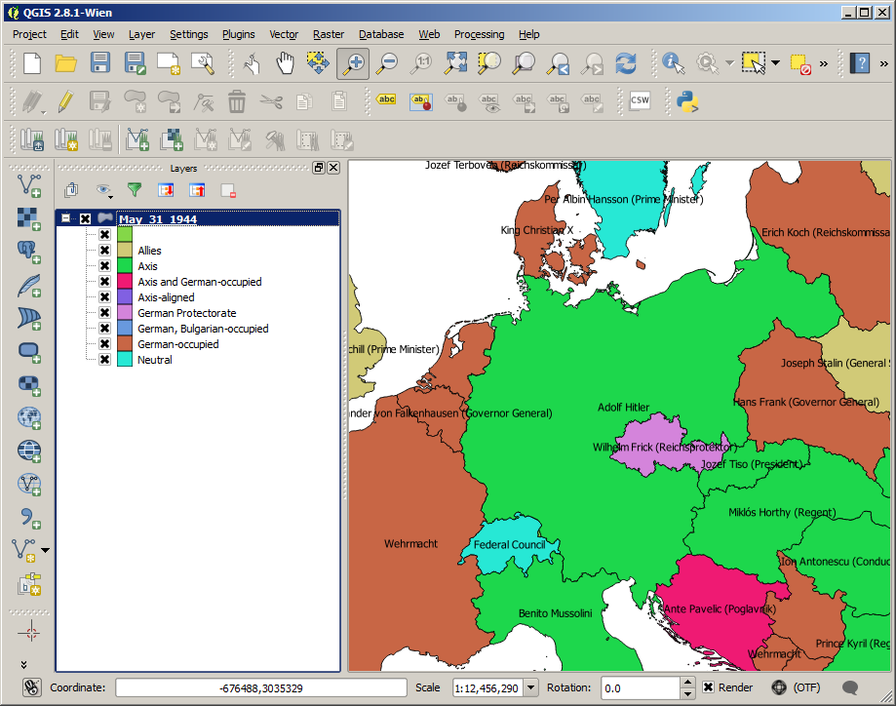The width and height of the screenshot is (896, 706).
Task: Toggle visibility of the Neutral category
Action: (104, 360)
